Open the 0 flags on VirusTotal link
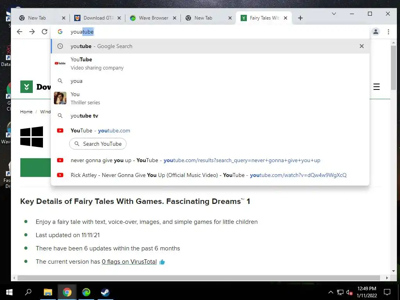400x300 pixels. point(129,262)
